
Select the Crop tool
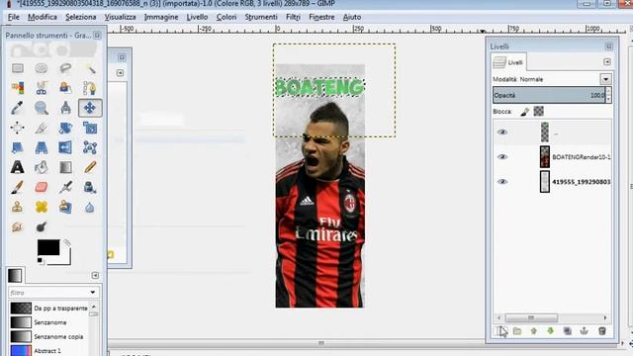[42, 128]
